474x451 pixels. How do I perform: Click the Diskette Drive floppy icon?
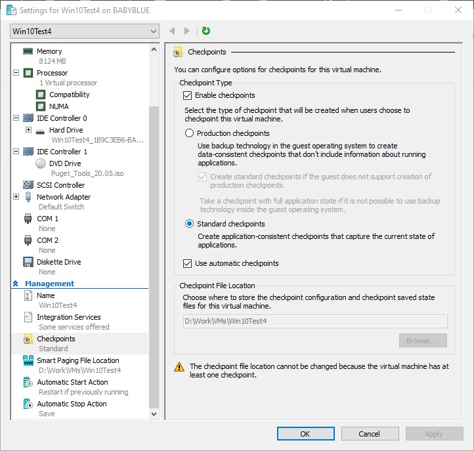click(x=28, y=262)
